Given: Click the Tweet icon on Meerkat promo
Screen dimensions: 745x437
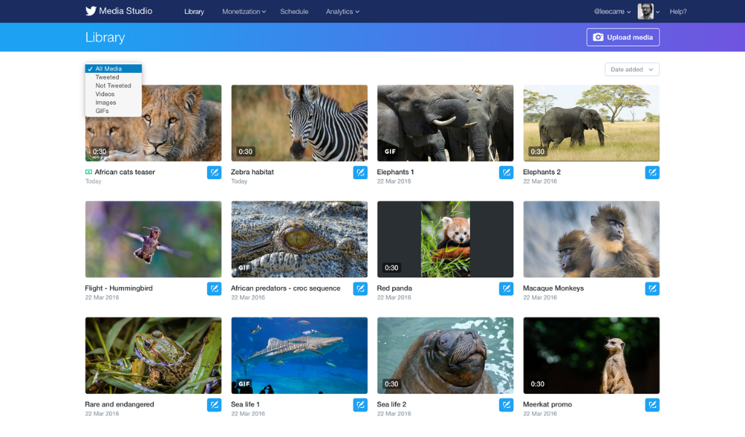Looking at the screenshot, I should click(652, 404).
